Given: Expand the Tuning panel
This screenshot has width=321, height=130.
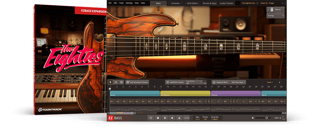Looking at the screenshot, I should click(276, 16).
